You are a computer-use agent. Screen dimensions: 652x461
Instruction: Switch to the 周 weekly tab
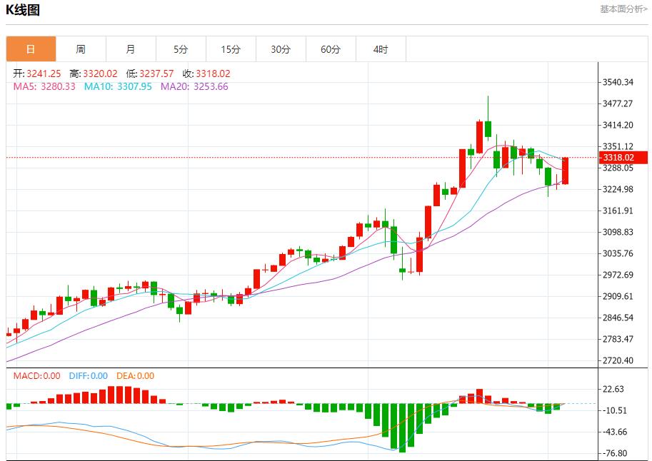81,49
